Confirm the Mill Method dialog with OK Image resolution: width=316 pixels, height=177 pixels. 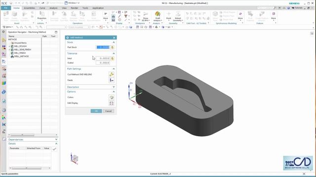click(96, 111)
